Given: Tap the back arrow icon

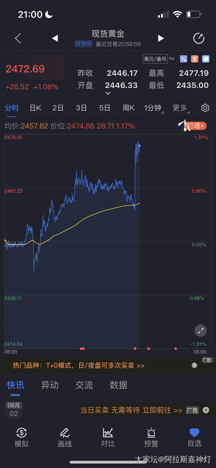Looking at the screenshot, I should click(x=18, y=38).
